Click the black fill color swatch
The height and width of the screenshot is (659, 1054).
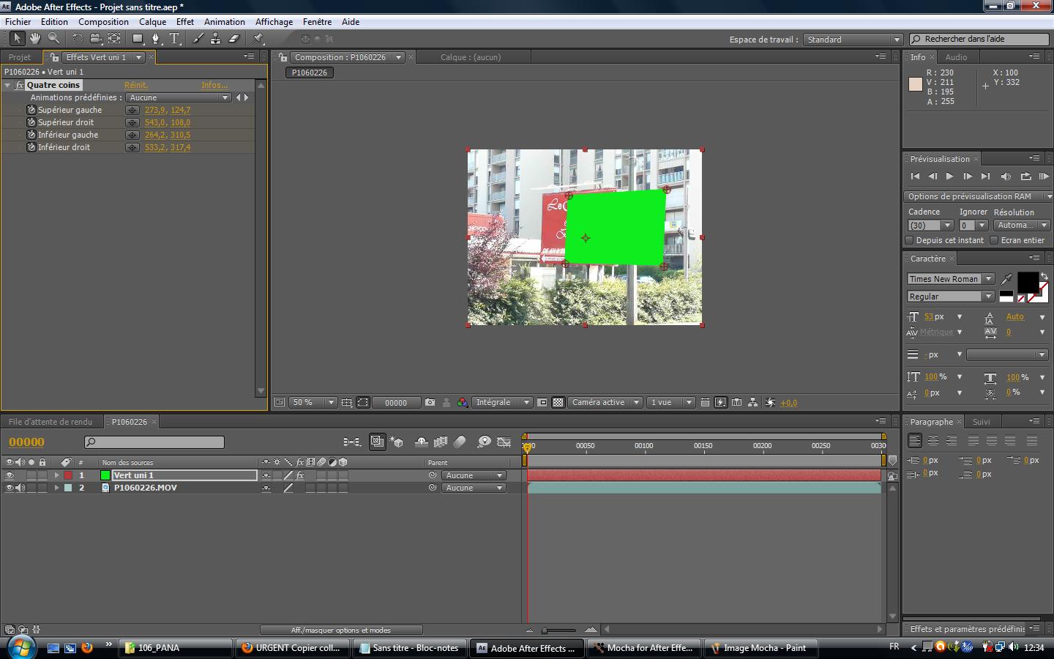1027,281
